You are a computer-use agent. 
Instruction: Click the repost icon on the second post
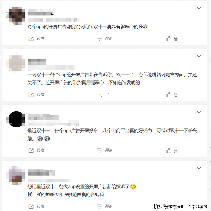[31, 95]
